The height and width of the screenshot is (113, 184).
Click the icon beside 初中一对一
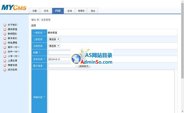pos(5,52)
